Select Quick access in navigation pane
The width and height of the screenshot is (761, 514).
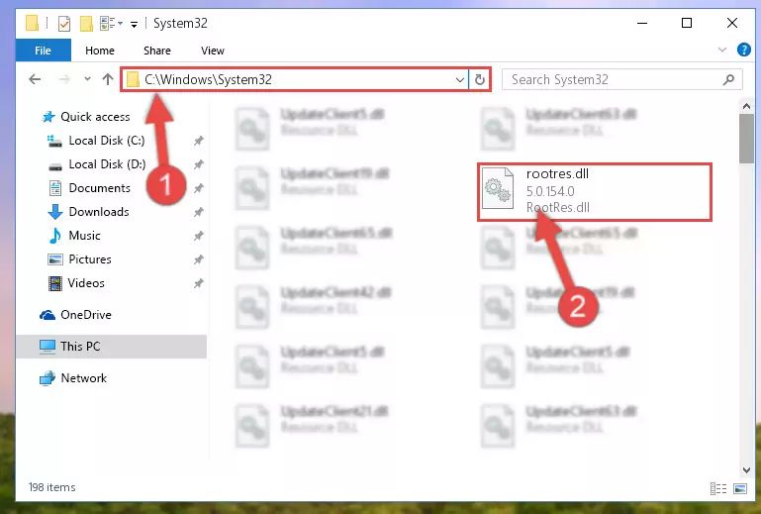pos(95,117)
